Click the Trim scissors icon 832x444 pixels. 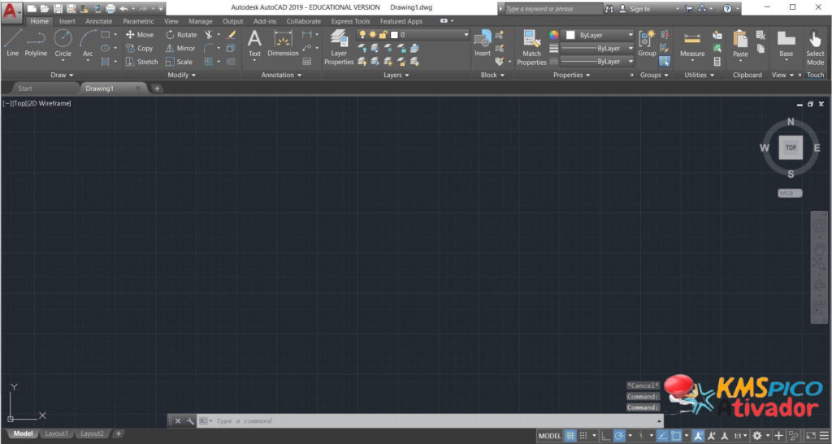[209, 34]
